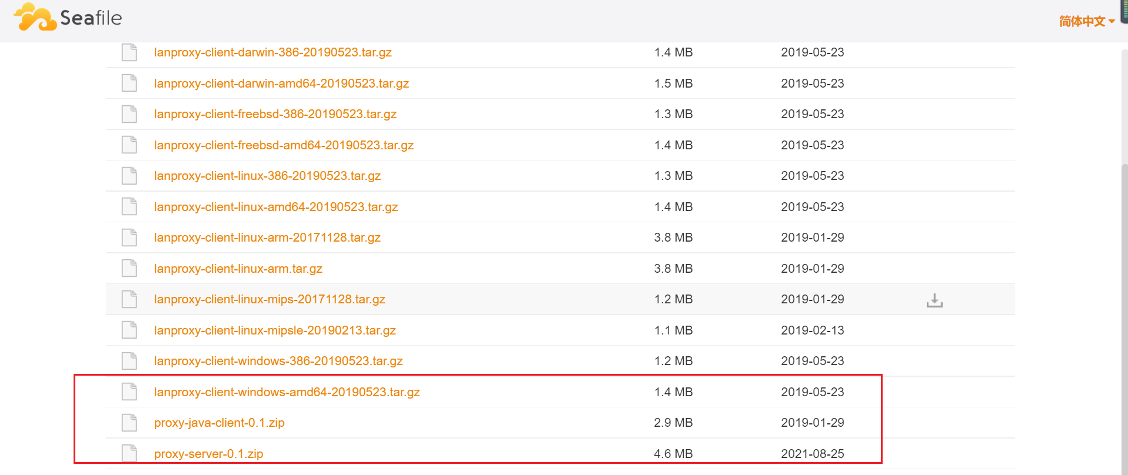The image size is (1128, 475).
Task: Click file icon beside lanproxy-client-freebsd-amd64 archive
Action: point(129,145)
